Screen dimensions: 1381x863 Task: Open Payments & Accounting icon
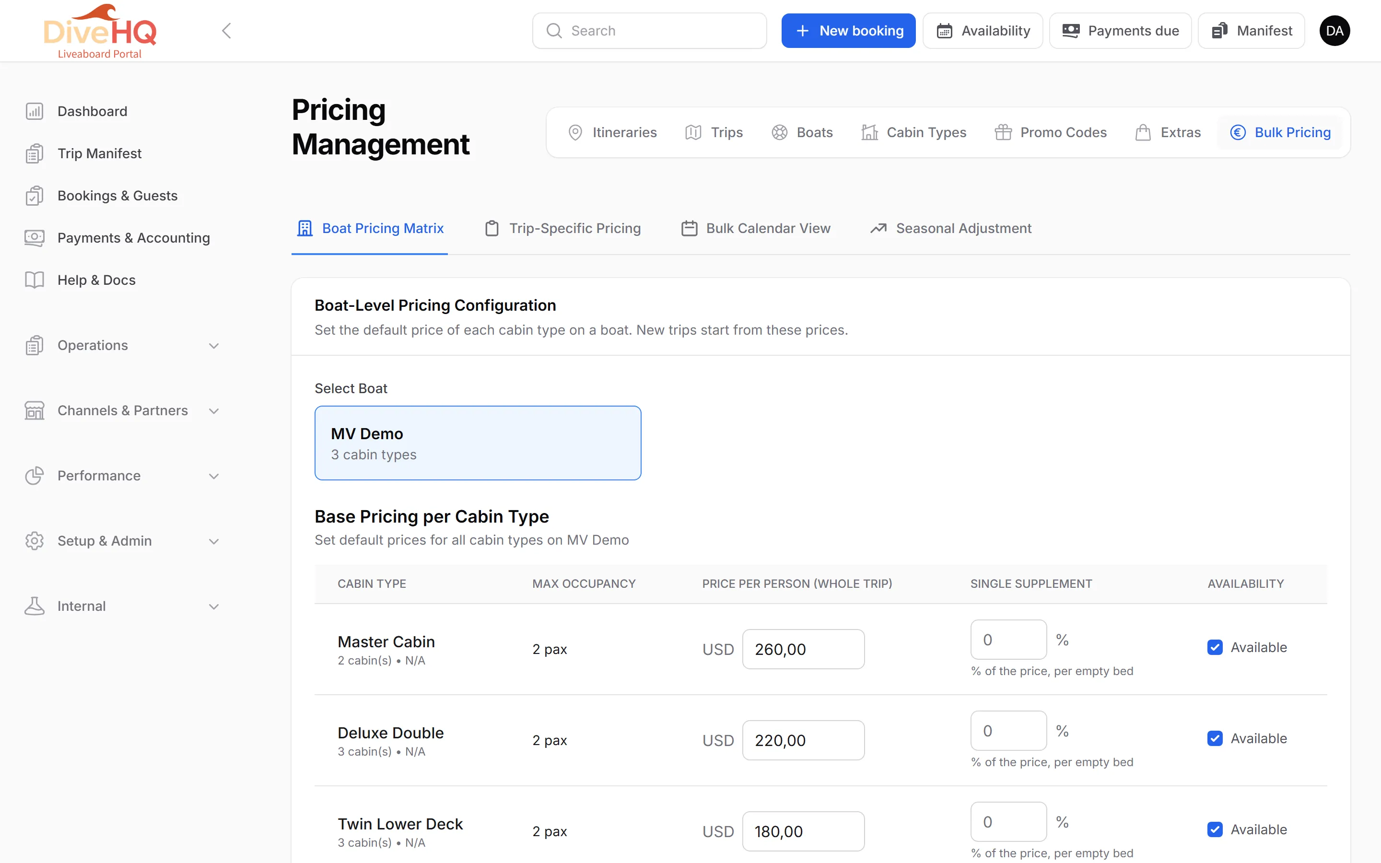34,238
